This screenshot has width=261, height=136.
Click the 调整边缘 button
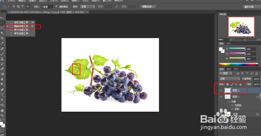point(148,7)
